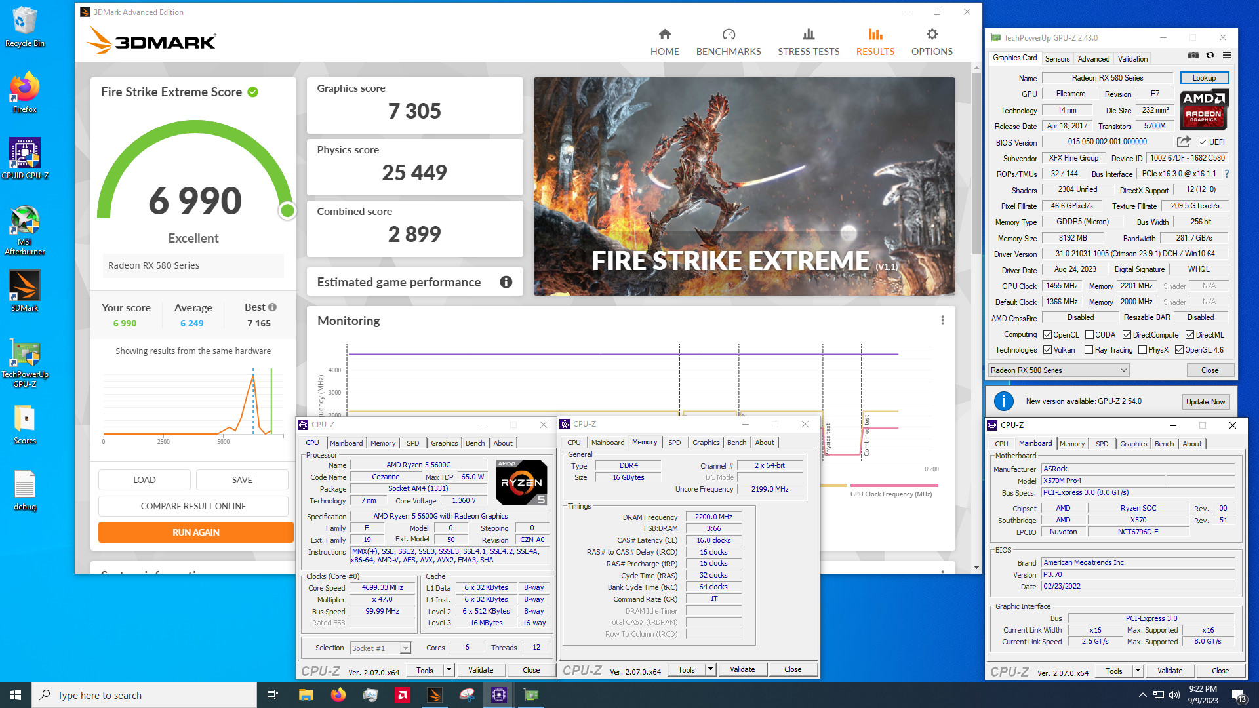Click RUN AGAIN button
This screenshot has width=1259, height=708.
(x=195, y=532)
